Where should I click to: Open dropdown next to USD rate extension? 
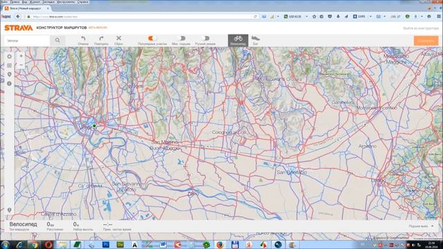(x=307, y=17)
